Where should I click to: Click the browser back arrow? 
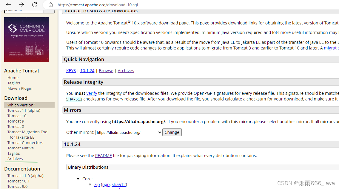tap(8, 4)
